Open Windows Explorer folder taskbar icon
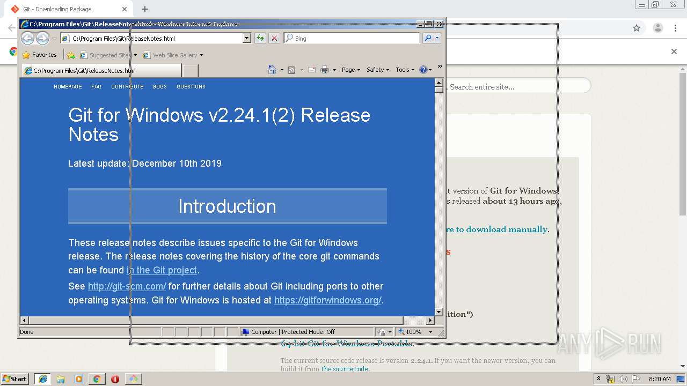 (61, 379)
